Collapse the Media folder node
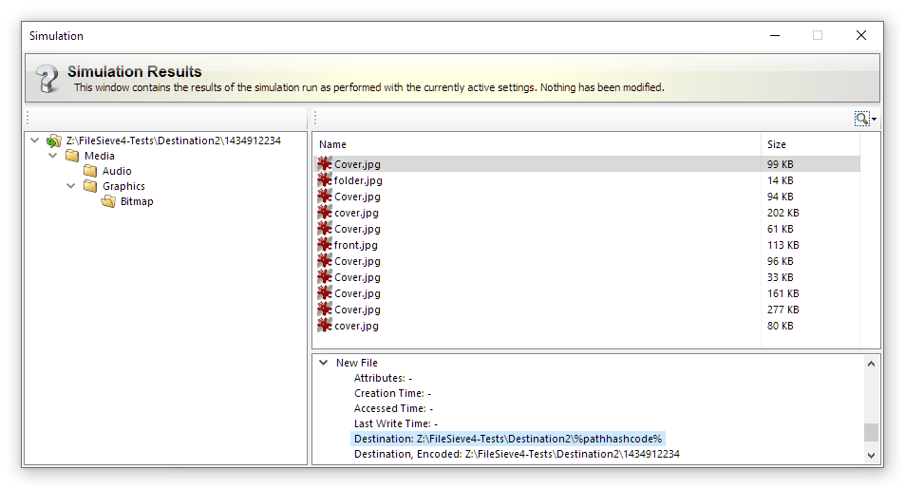Image resolution: width=905 pixels, height=488 pixels. 53,156
